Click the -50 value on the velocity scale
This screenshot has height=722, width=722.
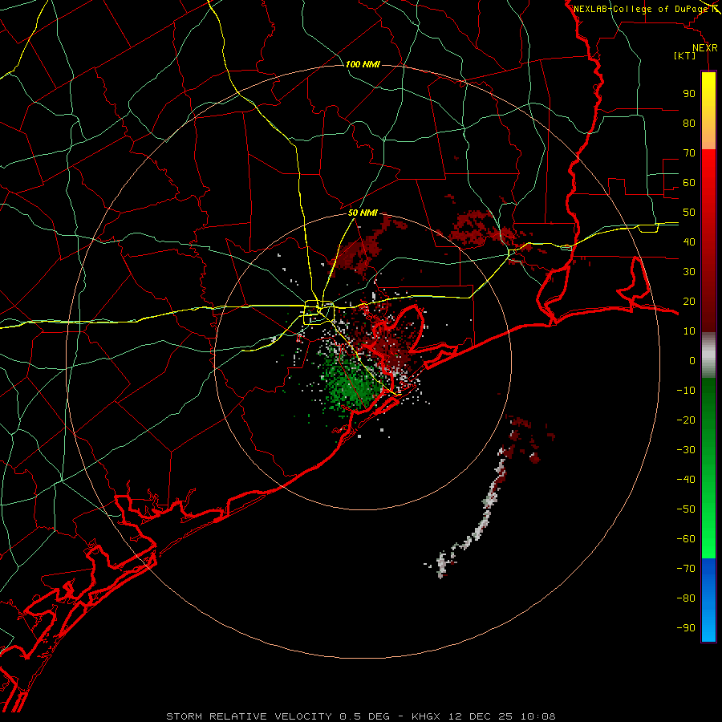click(686, 509)
